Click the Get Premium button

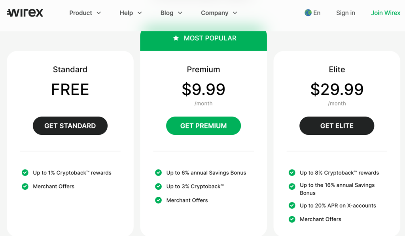pos(204,126)
